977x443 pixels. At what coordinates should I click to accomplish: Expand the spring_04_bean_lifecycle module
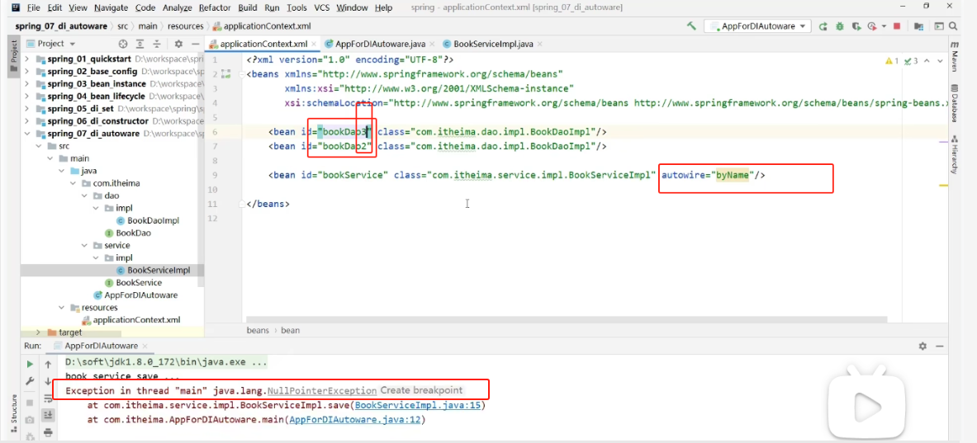(x=26, y=96)
